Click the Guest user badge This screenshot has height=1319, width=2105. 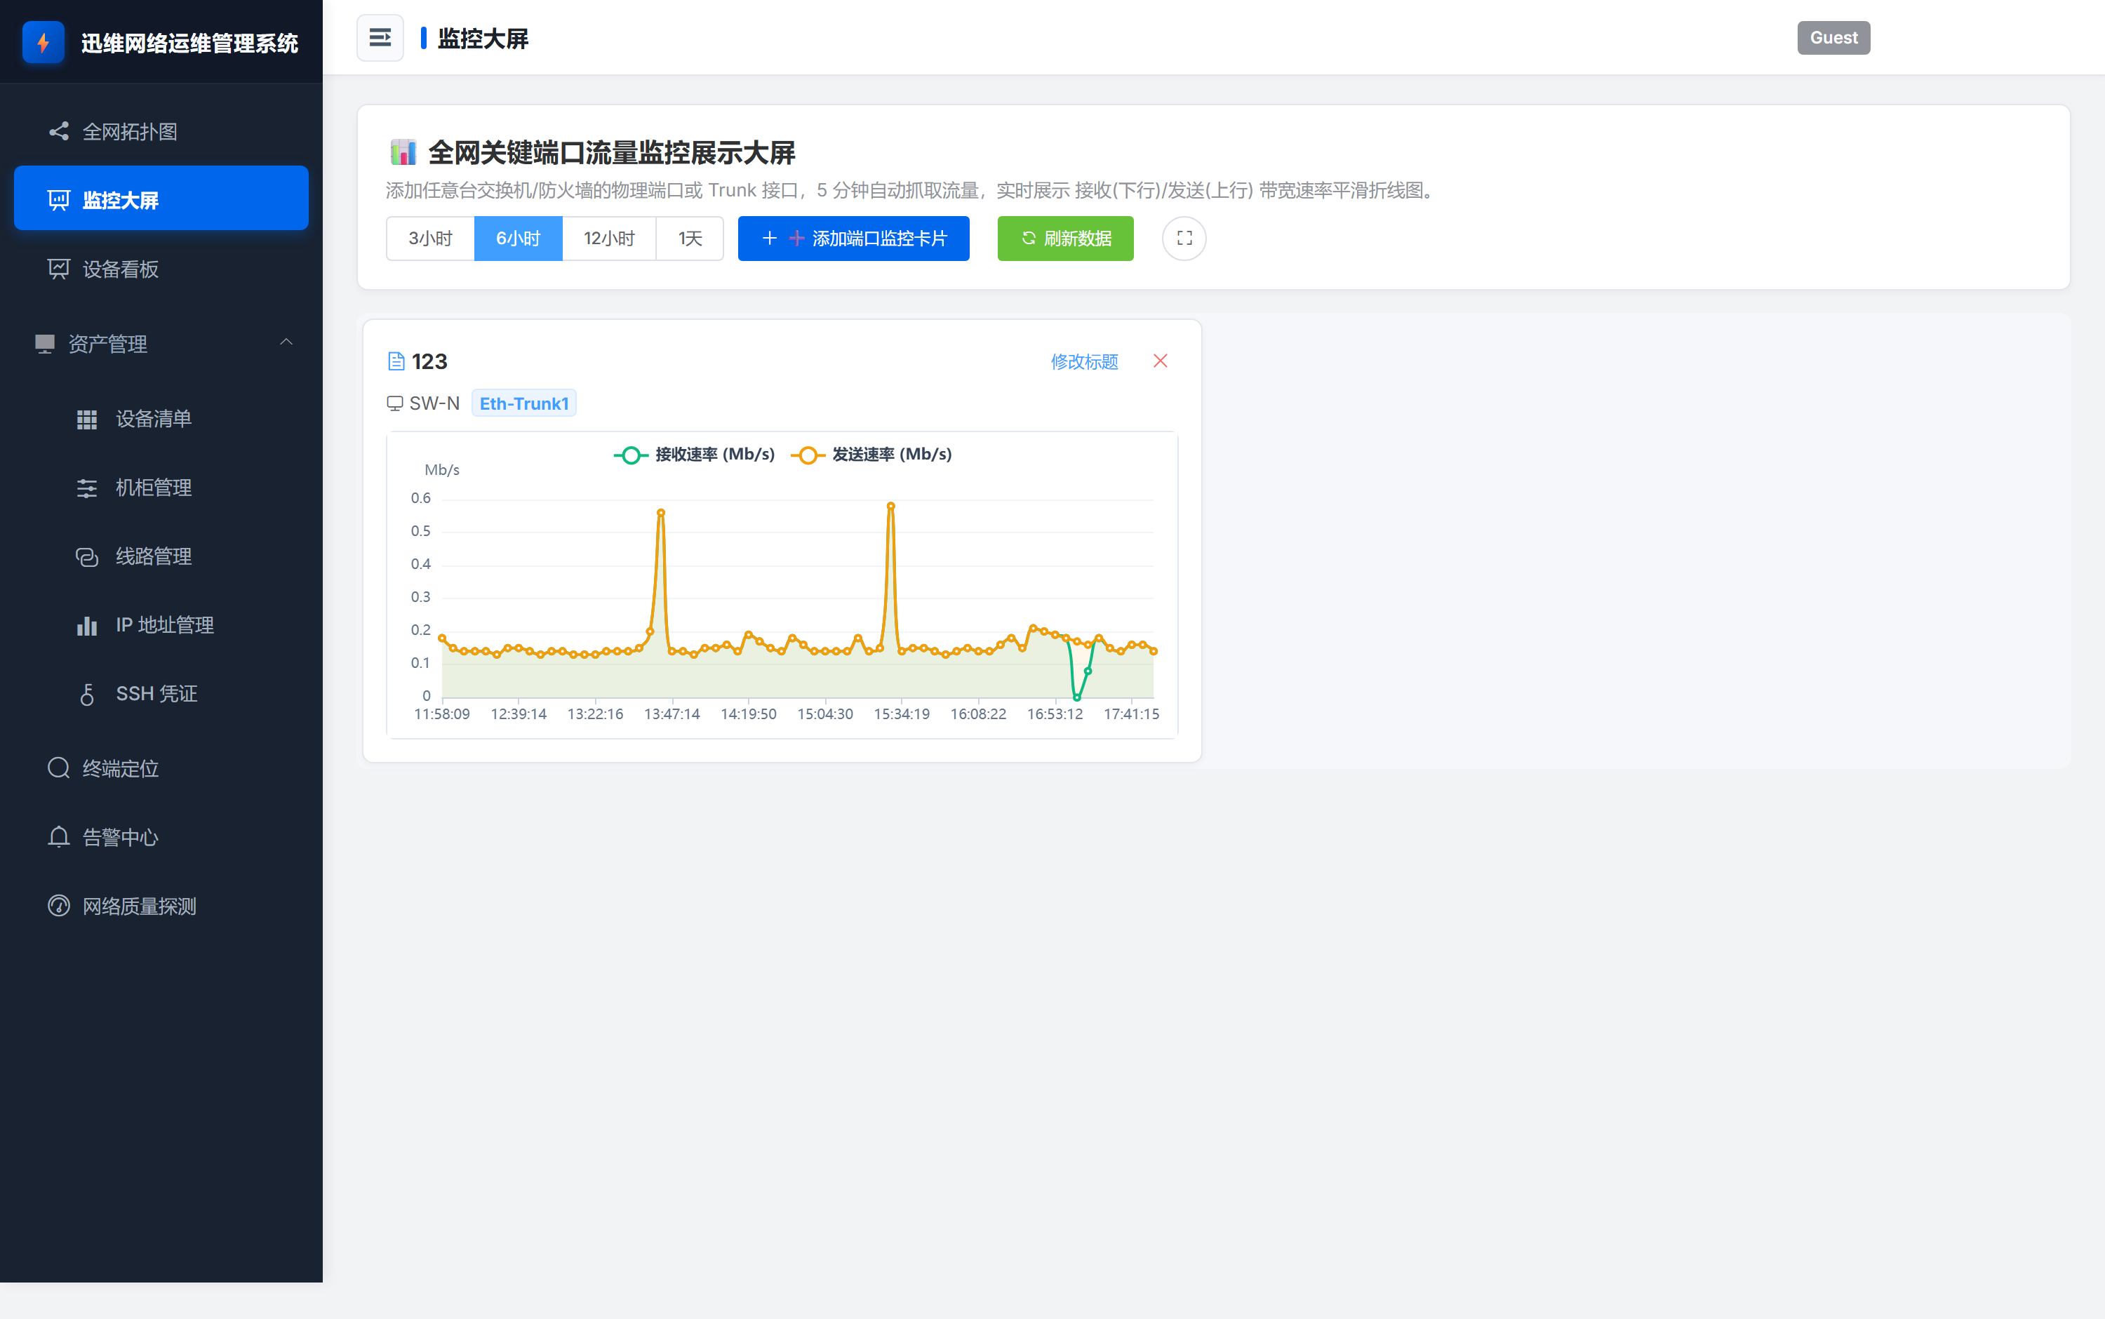[x=1833, y=37]
